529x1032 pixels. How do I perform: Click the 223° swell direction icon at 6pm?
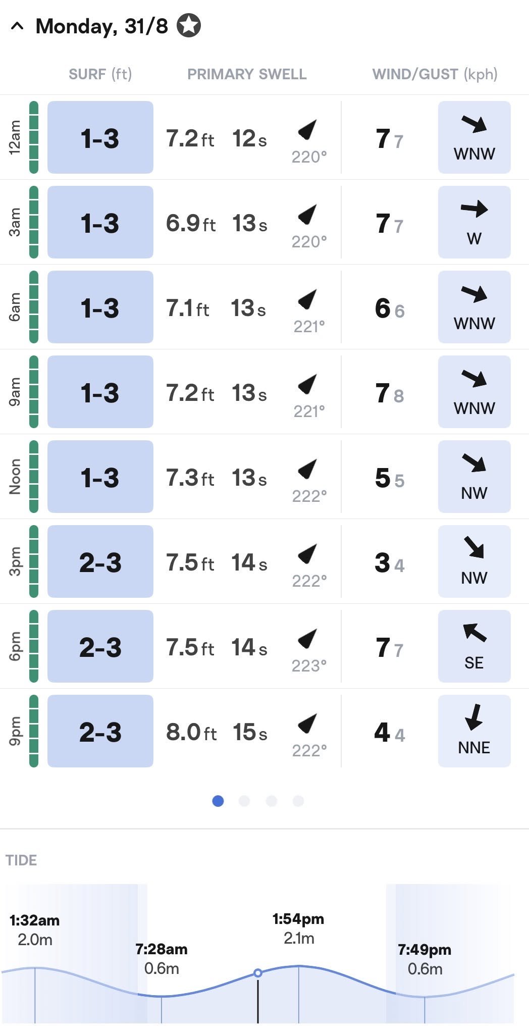pyautogui.click(x=307, y=639)
